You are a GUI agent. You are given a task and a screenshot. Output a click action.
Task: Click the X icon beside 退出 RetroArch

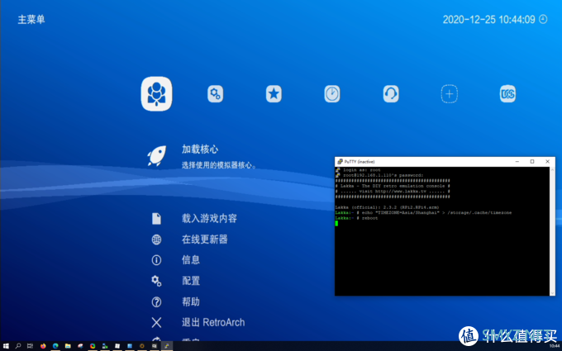[x=156, y=323]
